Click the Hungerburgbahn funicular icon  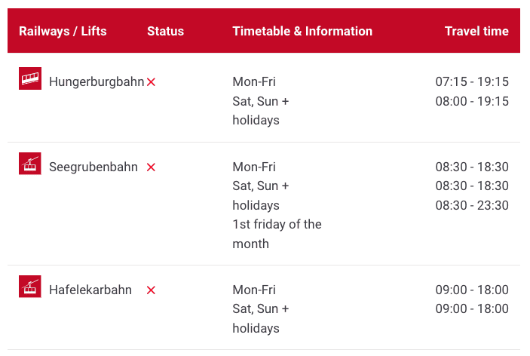[x=30, y=78]
